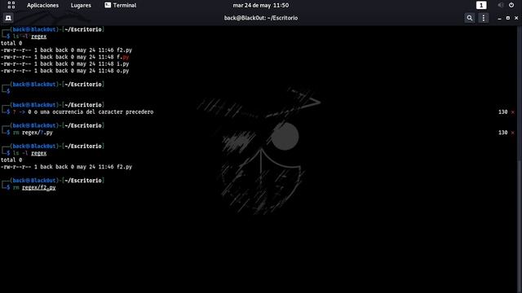Open the activities grid icon
This screenshot has height=293, width=522.
coord(11,5)
